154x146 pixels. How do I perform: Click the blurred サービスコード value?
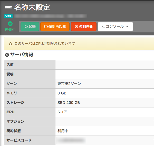point(71,140)
